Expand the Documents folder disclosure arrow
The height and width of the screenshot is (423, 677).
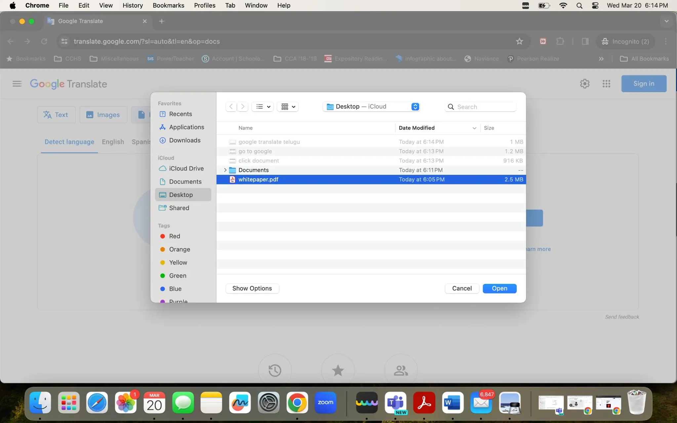225,170
